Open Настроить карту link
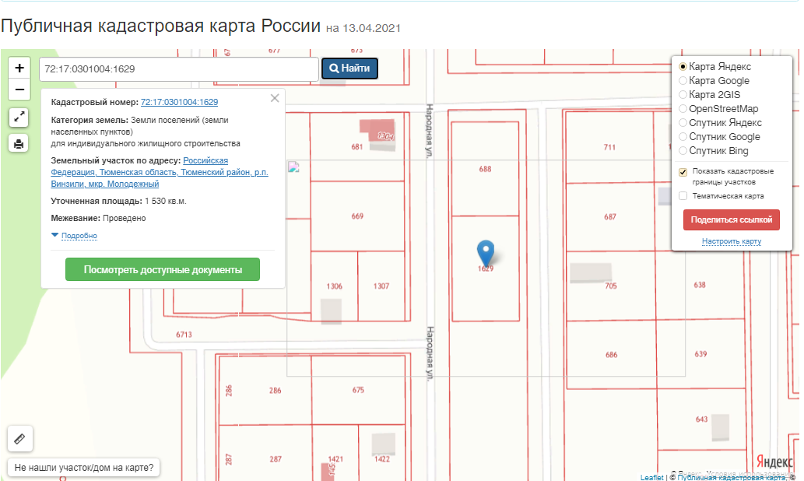 tap(732, 241)
